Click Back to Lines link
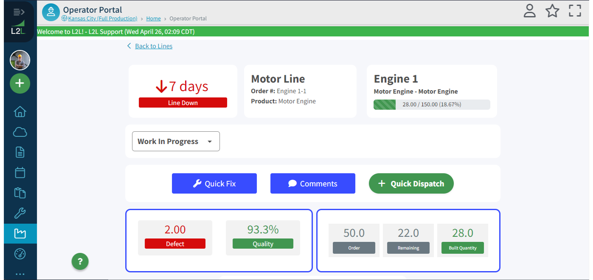593x280 pixels. [154, 46]
